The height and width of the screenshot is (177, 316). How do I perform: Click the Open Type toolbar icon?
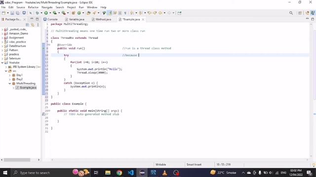coord(88,13)
